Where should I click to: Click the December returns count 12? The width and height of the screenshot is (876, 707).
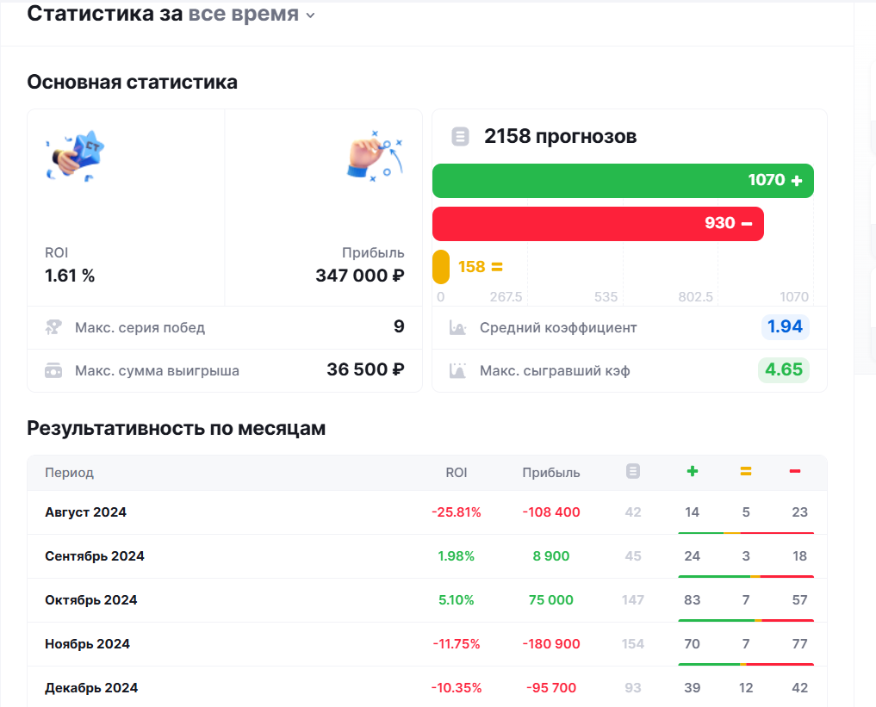click(746, 688)
